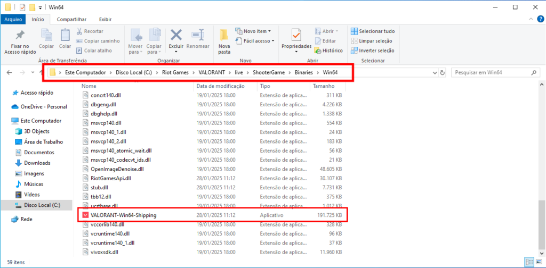Click the Colar paste icon

pos(65,39)
